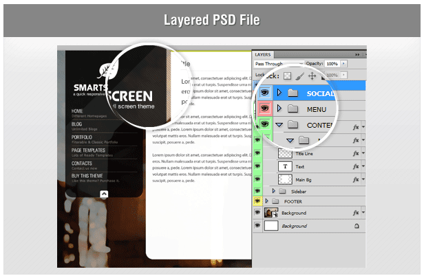Open the BLOG menu item in the mockup
Viewport: 424px width, 278px height.
tap(76, 124)
